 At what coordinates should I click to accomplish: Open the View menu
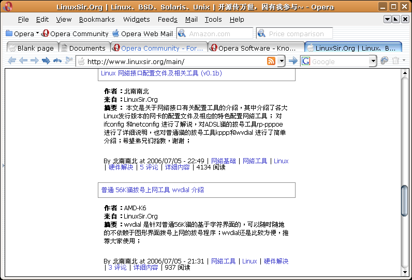[x=64, y=20]
